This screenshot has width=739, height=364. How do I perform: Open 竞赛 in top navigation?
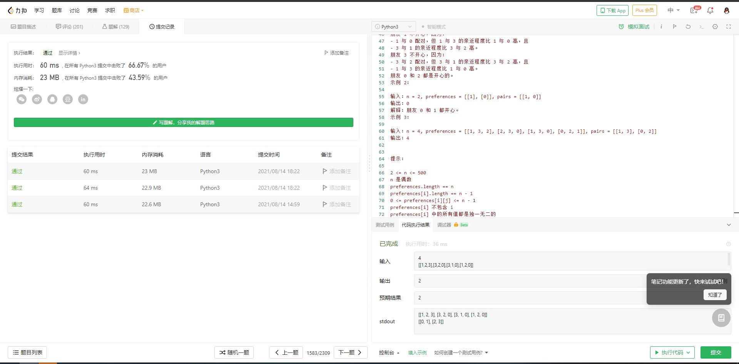point(92,10)
